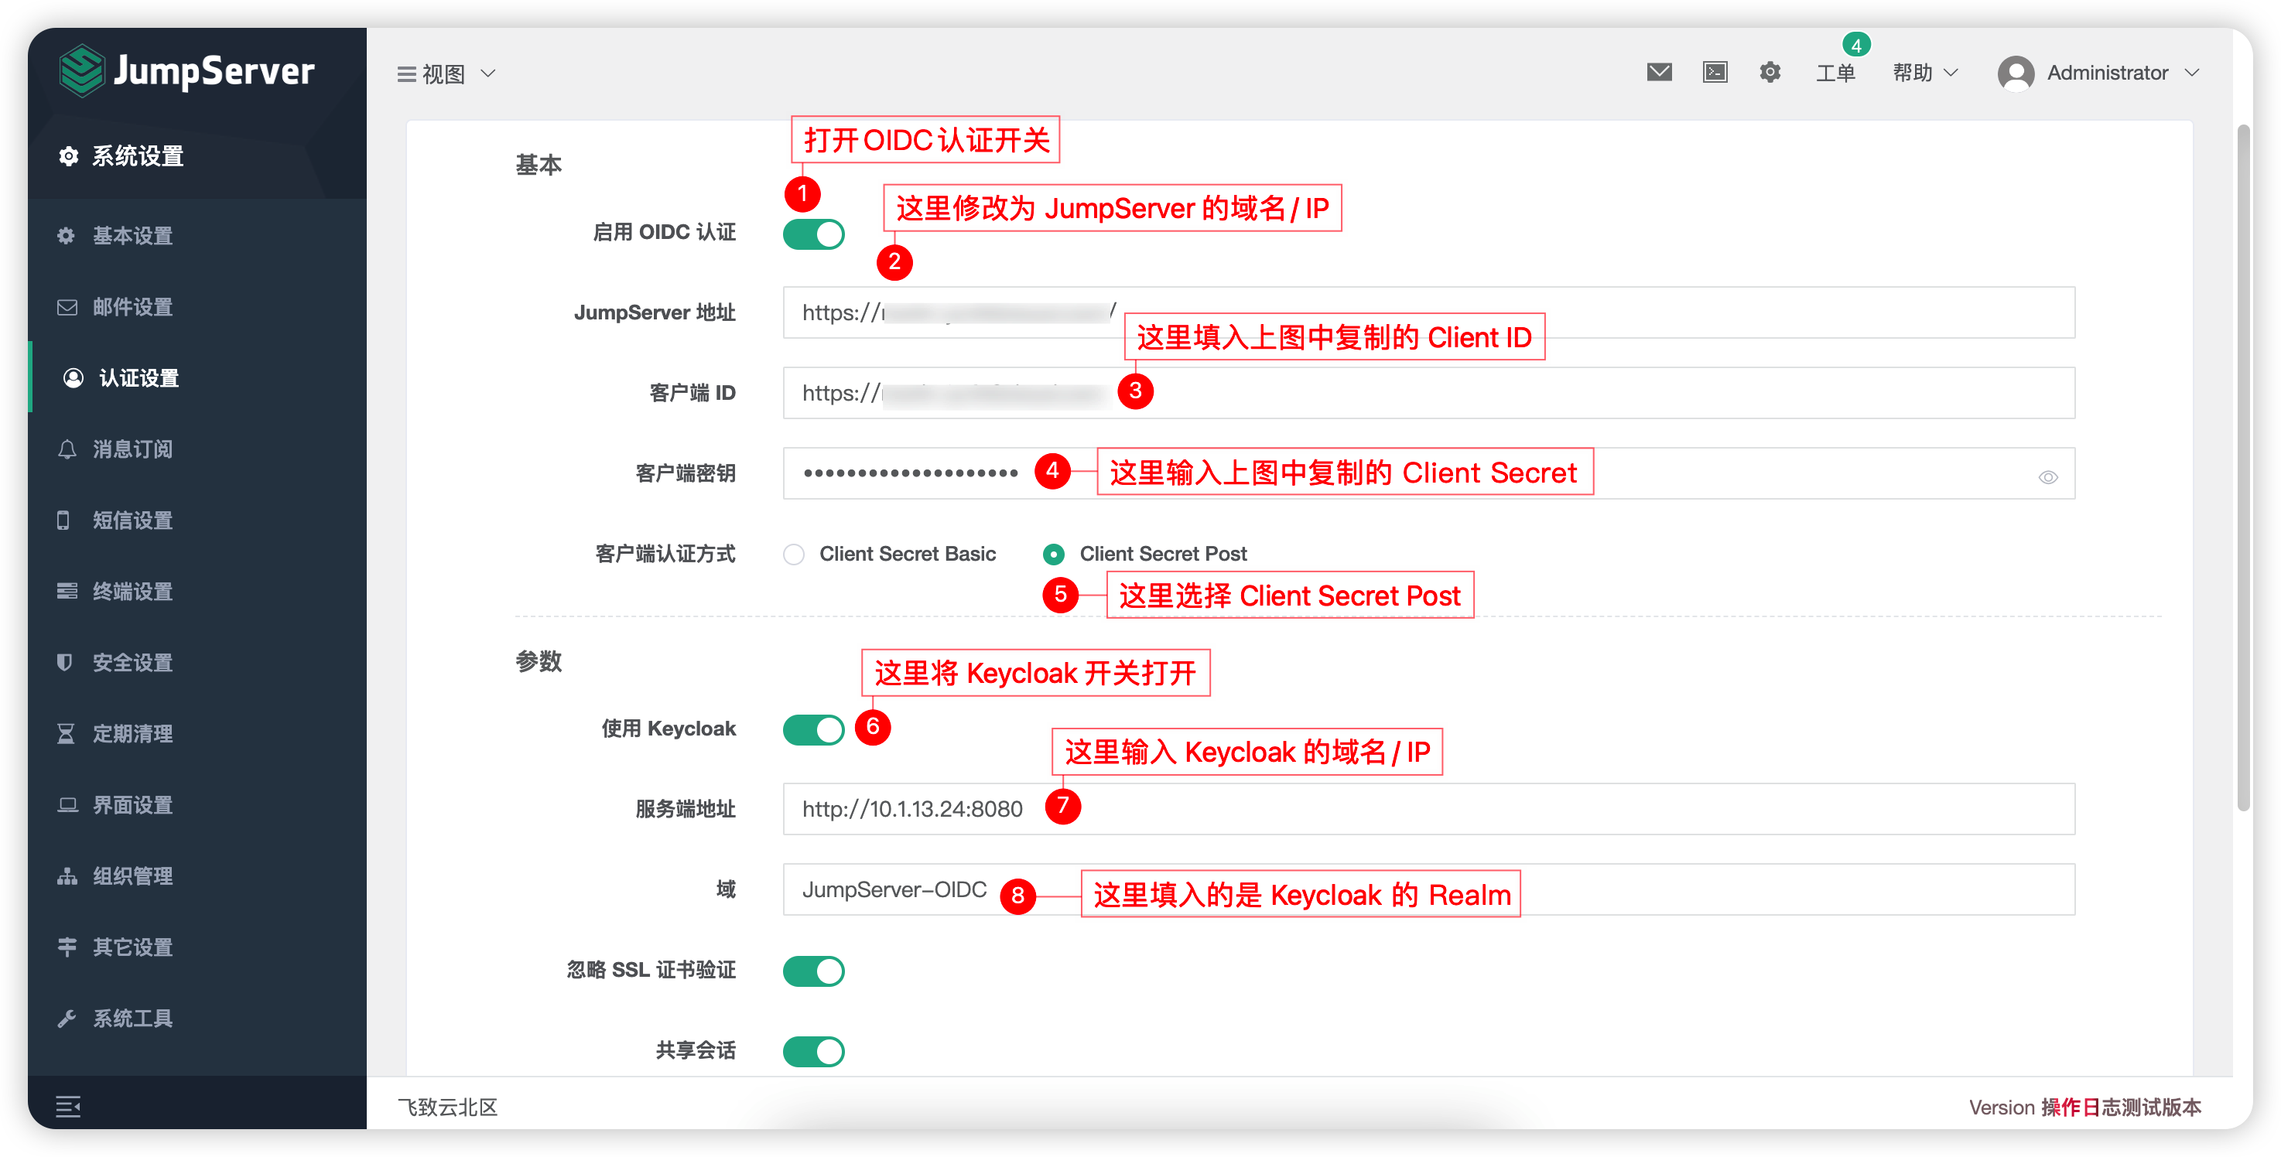The image size is (2281, 1157).
Task: Focus the JumpServer 地址 input field
Action: click(x=1428, y=312)
